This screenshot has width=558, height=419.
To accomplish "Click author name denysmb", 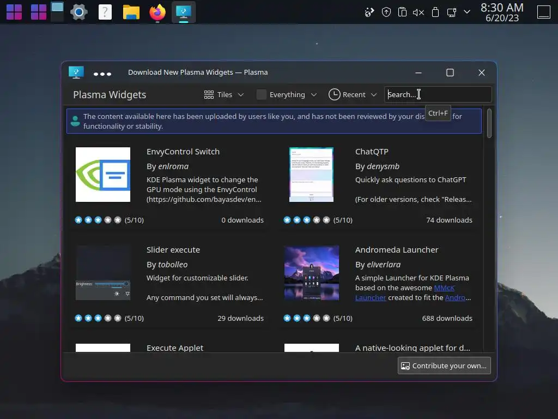I will coord(383,166).
